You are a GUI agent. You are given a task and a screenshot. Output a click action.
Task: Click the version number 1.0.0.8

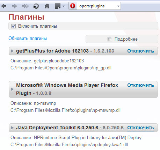click(44, 93)
